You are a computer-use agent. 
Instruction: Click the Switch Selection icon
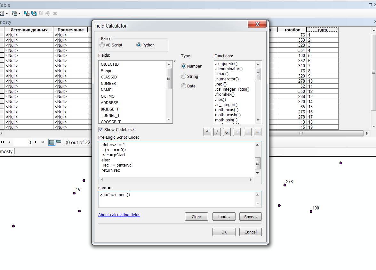pos(34,13)
